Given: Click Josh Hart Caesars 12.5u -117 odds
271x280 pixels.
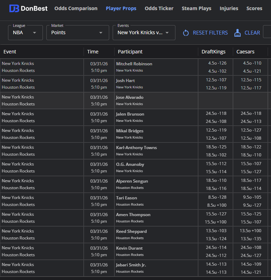Looking at the screenshot, I should point(251,88).
